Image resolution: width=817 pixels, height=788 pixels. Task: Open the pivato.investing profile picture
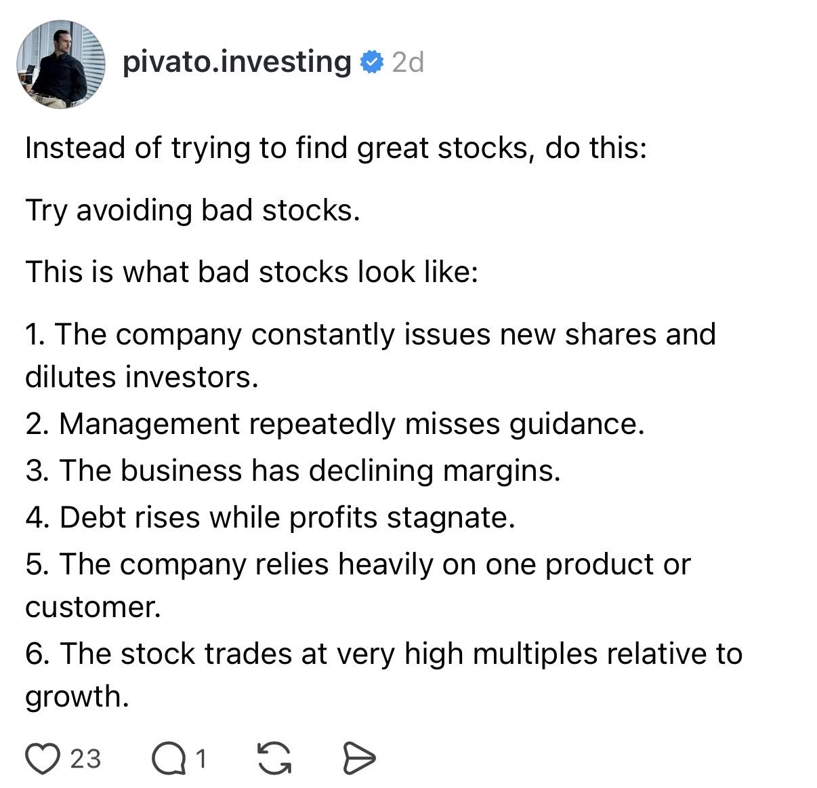point(60,64)
